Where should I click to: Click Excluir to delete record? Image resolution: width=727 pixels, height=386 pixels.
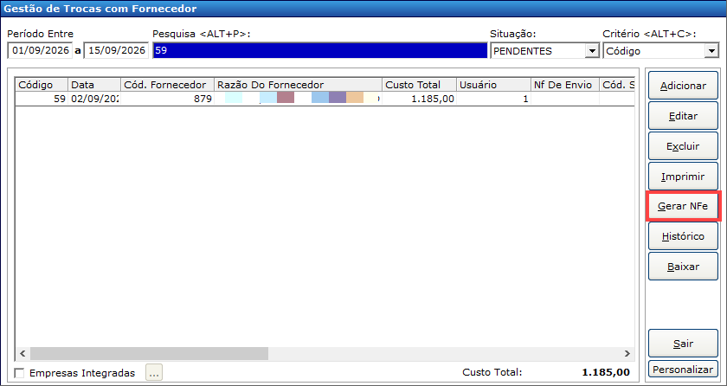click(683, 146)
